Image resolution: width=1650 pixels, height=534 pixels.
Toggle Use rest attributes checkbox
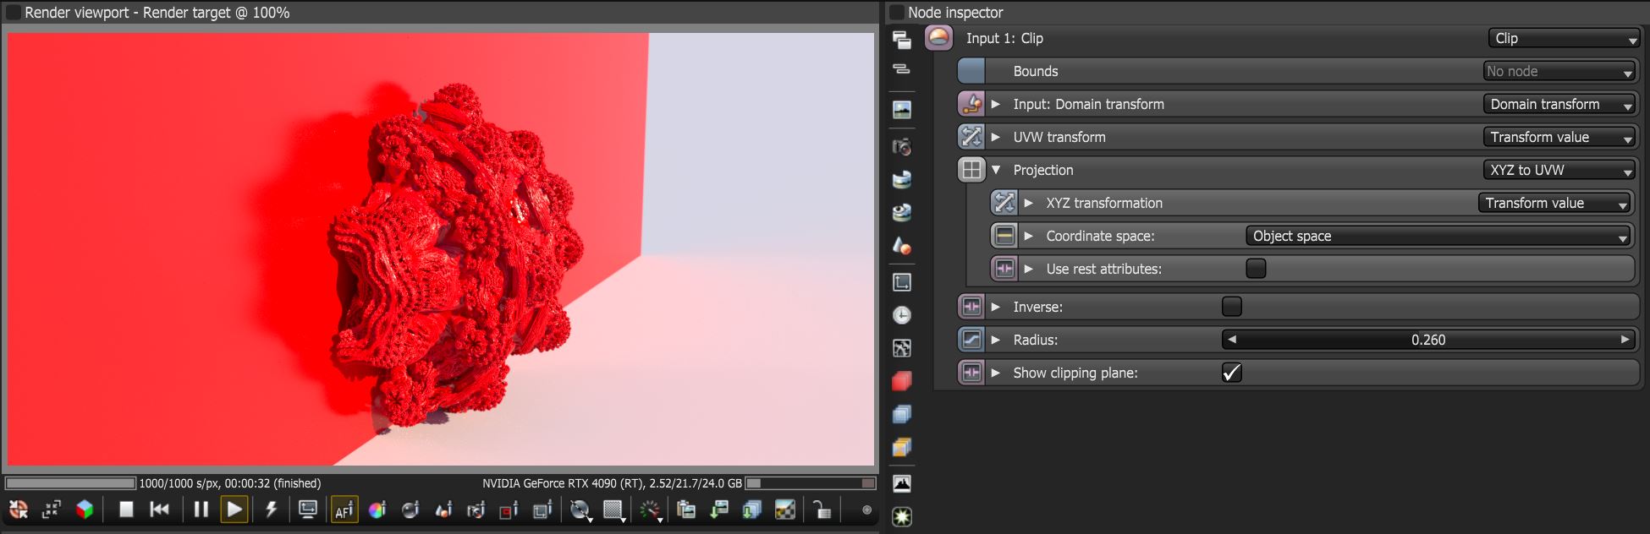tap(1257, 269)
